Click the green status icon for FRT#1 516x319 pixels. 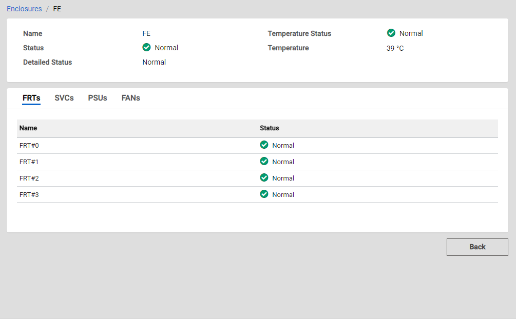pyautogui.click(x=264, y=162)
